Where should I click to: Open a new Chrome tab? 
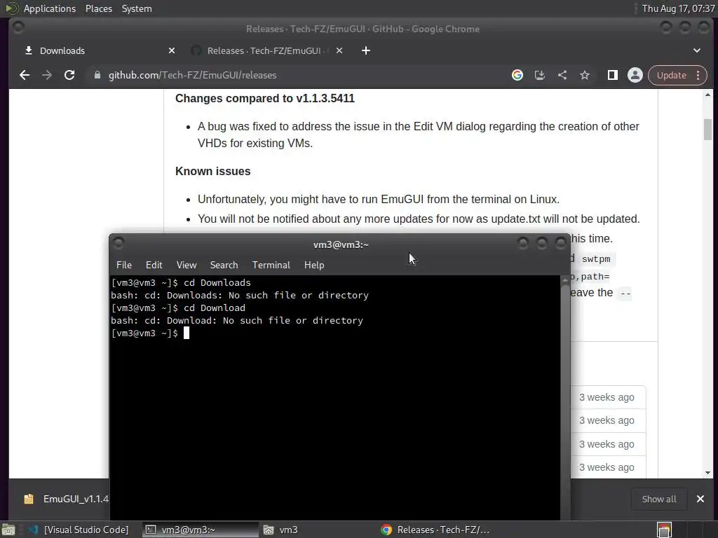[x=366, y=50]
